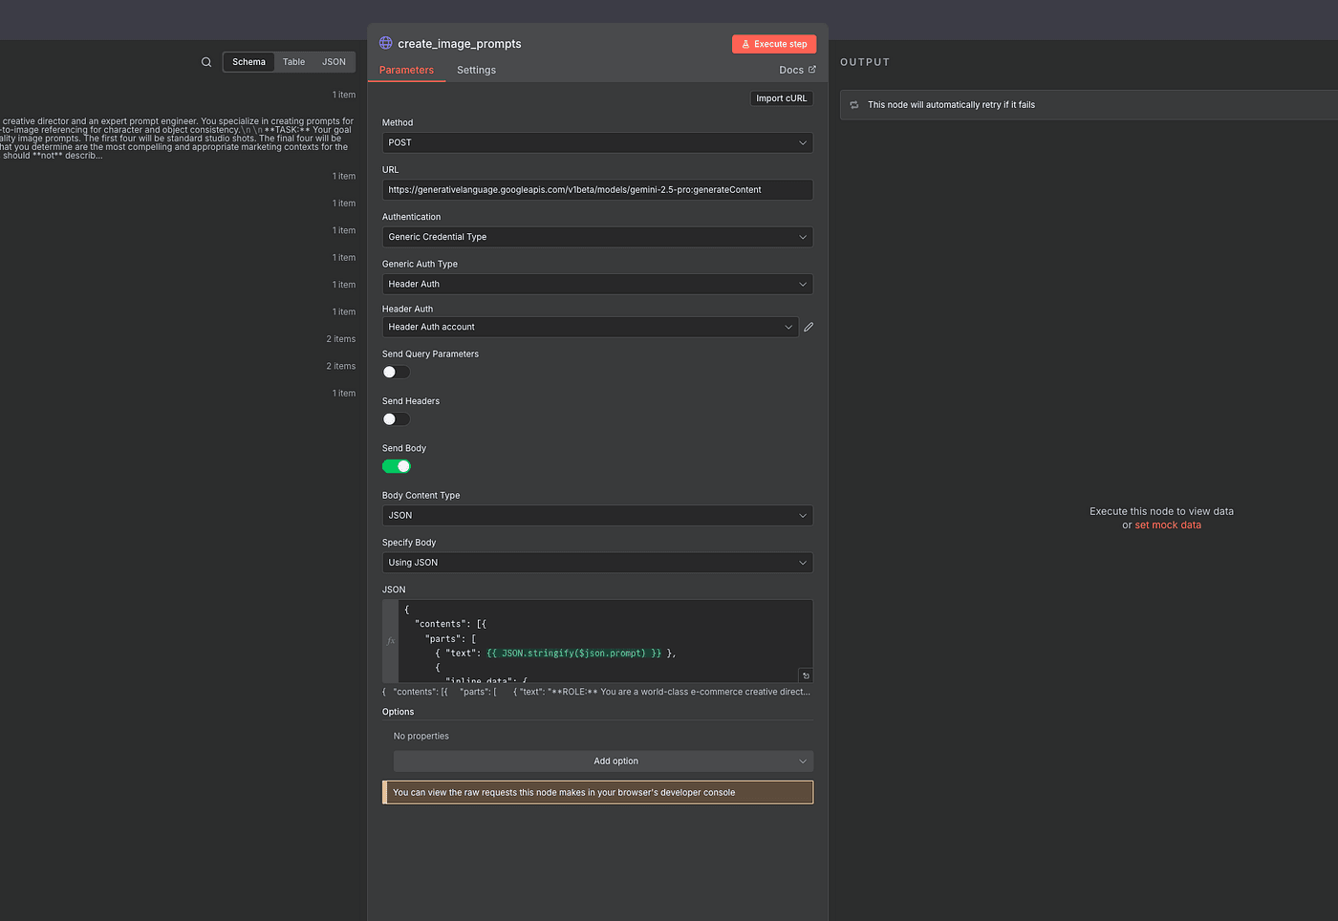
Task: Expand the Add option dropdown
Action: pyautogui.click(x=603, y=761)
